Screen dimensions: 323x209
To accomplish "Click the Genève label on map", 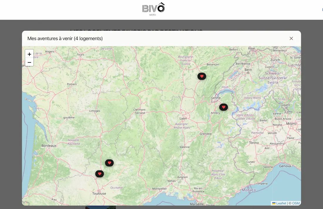I will point(216,98).
